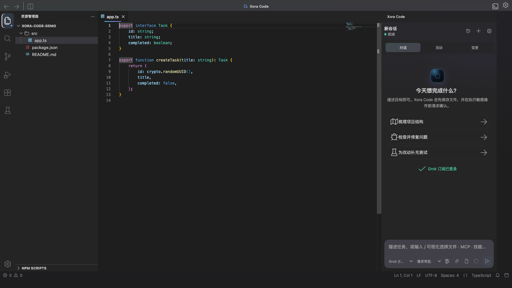Toggle the primary sidebar layout icon
This screenshot has height=288, width=512.
pos(30,6)
